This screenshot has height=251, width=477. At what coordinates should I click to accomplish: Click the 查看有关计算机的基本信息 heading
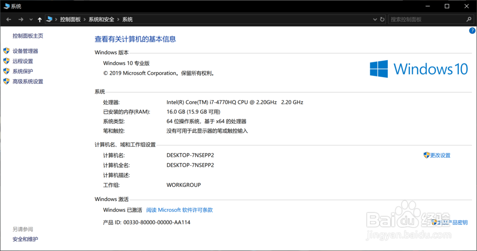[x=135, y=39]
